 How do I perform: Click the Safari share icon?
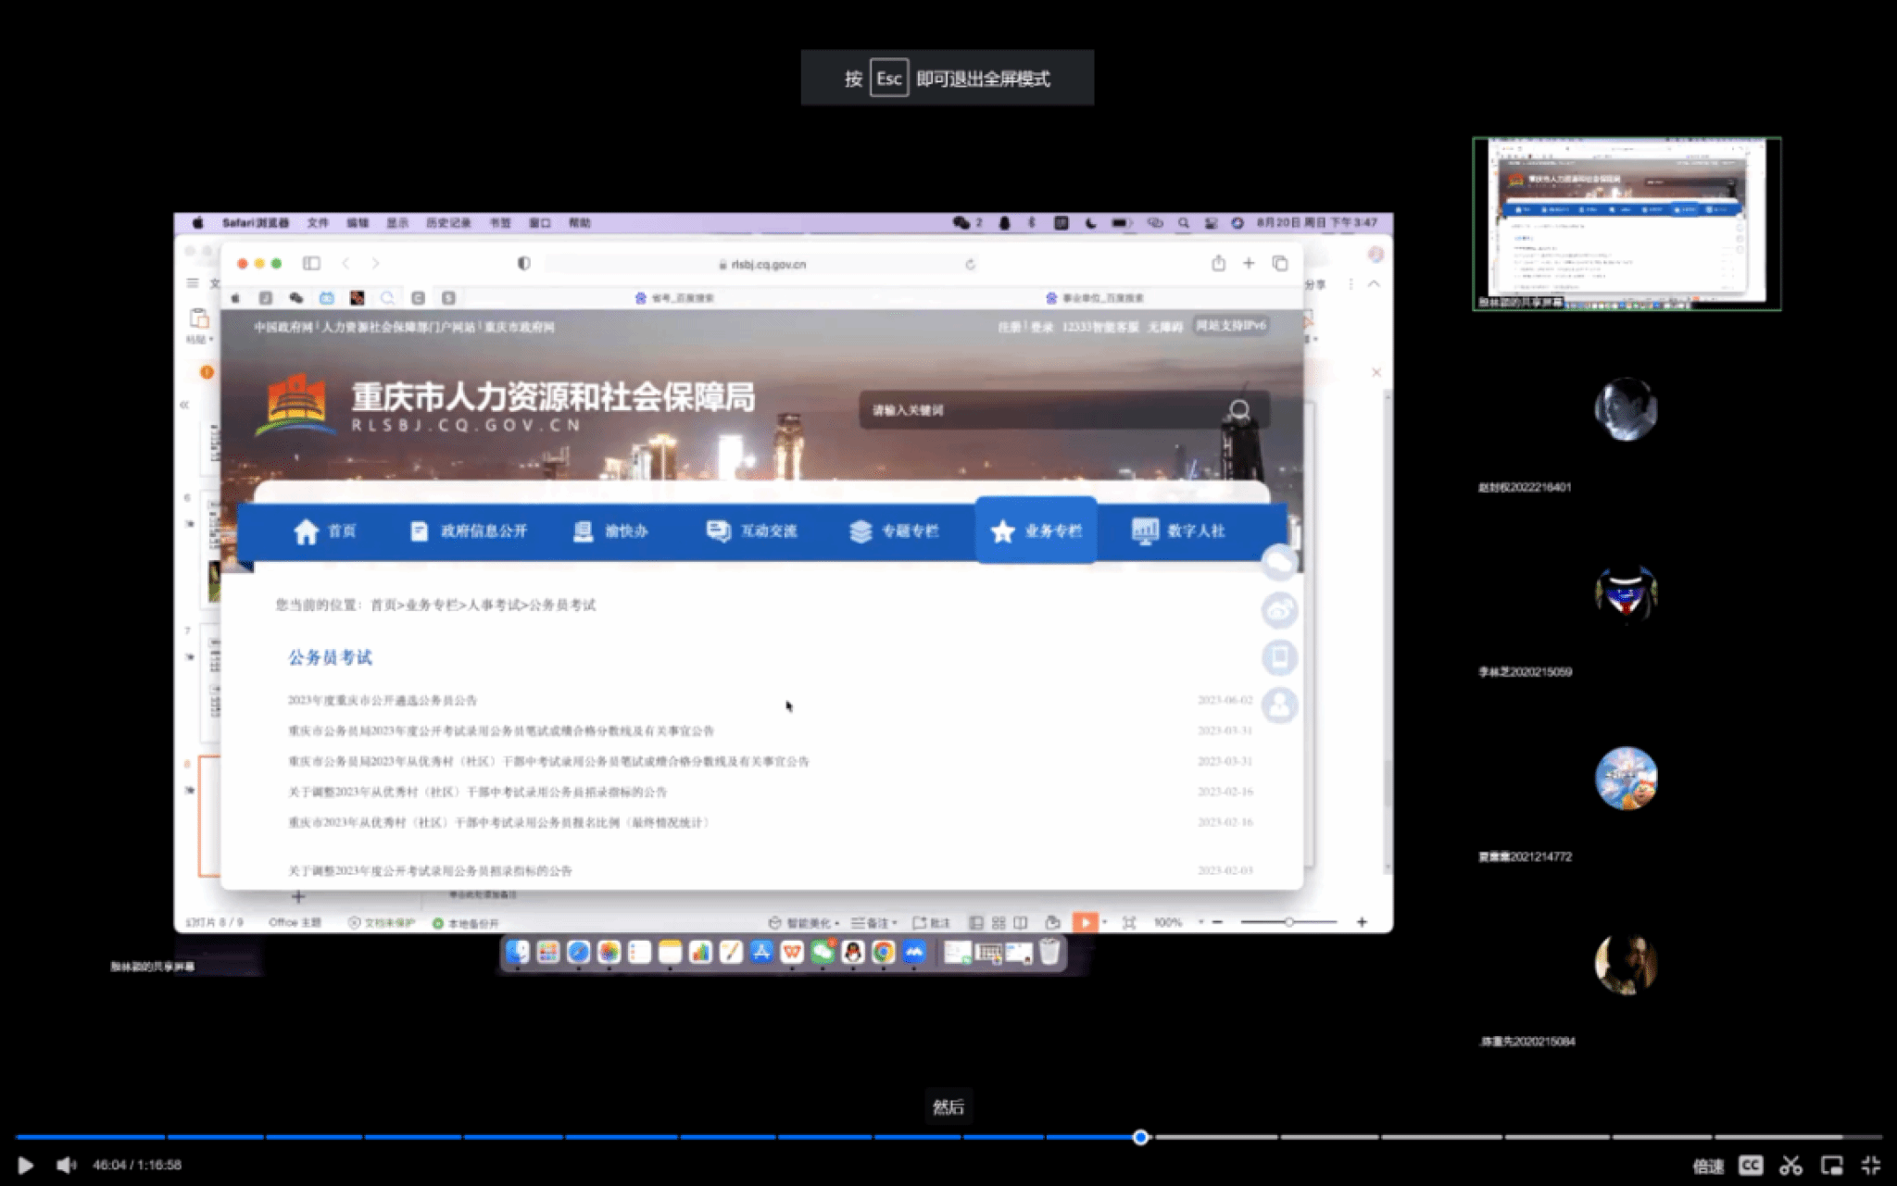1218,264
